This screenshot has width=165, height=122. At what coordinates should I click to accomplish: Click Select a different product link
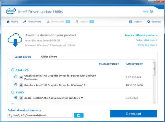click(x=141, y=35)
